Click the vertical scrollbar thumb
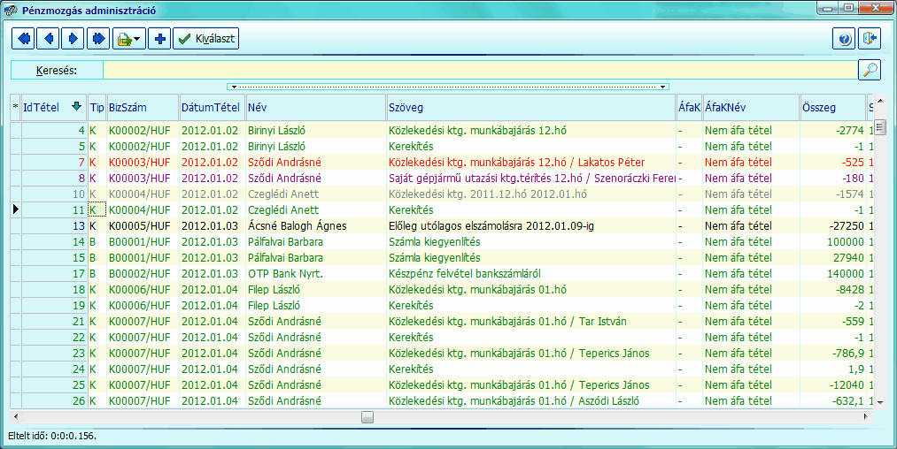This screenshot has width=897, height=449. click(x=881, y=126)
